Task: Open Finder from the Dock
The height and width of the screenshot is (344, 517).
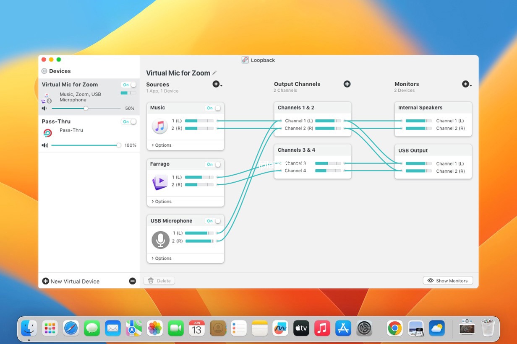Action: tap(29, 328)
